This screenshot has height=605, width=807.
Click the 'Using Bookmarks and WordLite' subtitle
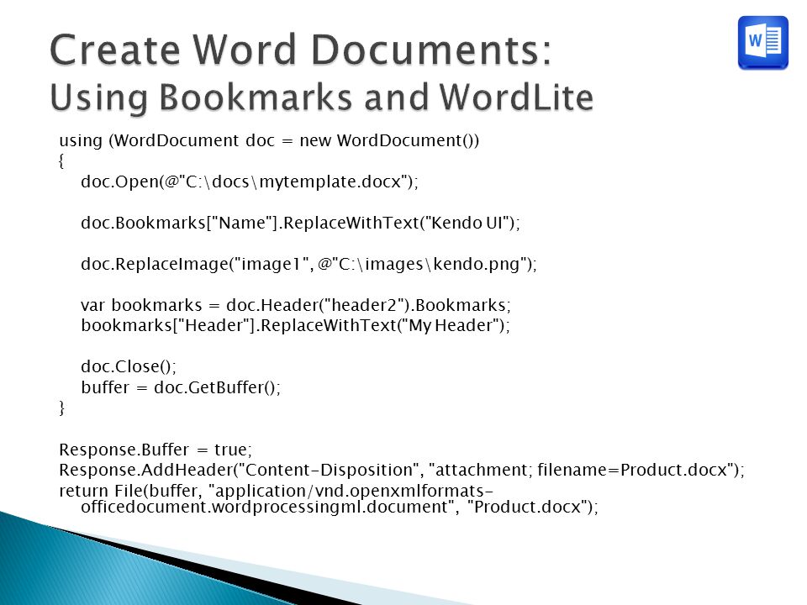coord(322,97)
